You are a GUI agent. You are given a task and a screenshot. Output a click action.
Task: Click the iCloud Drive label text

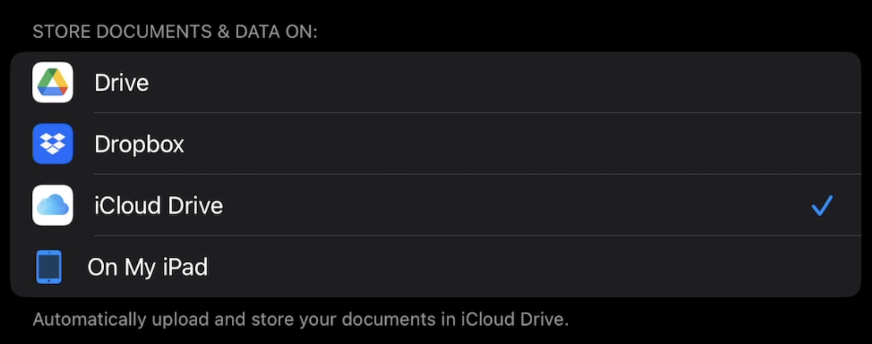coord(158,206)
